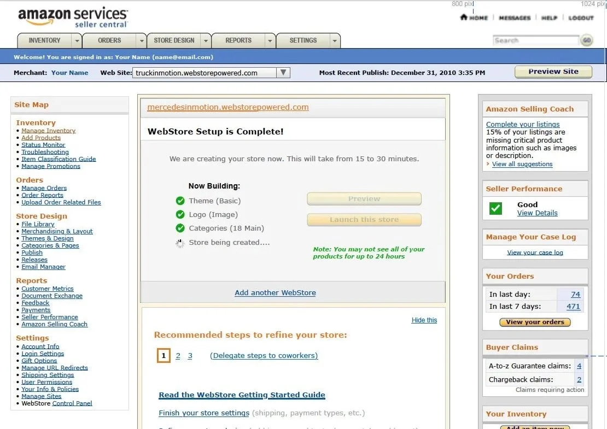Open Customer Metrics in Site Map

pos(47,289)
